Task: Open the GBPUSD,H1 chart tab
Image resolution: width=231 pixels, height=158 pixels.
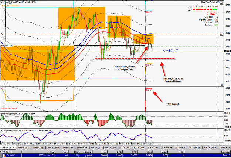Action: [23, 147]
